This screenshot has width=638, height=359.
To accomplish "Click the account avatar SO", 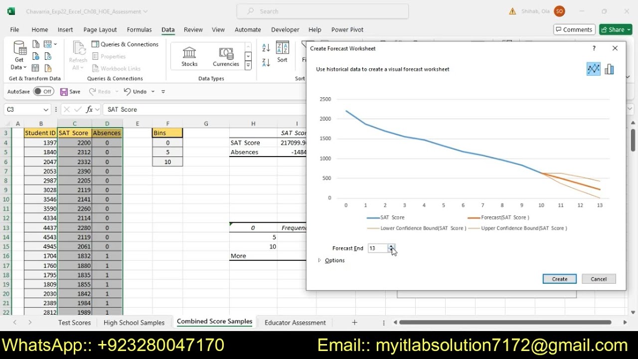I will pos(559,11).
